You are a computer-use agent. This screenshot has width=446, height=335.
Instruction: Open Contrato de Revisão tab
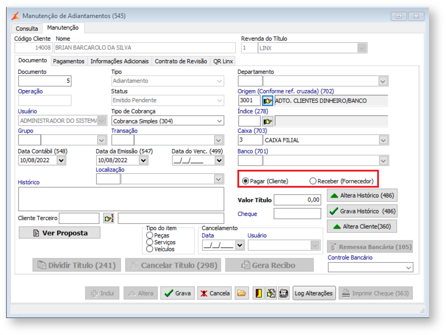point(181,61)
